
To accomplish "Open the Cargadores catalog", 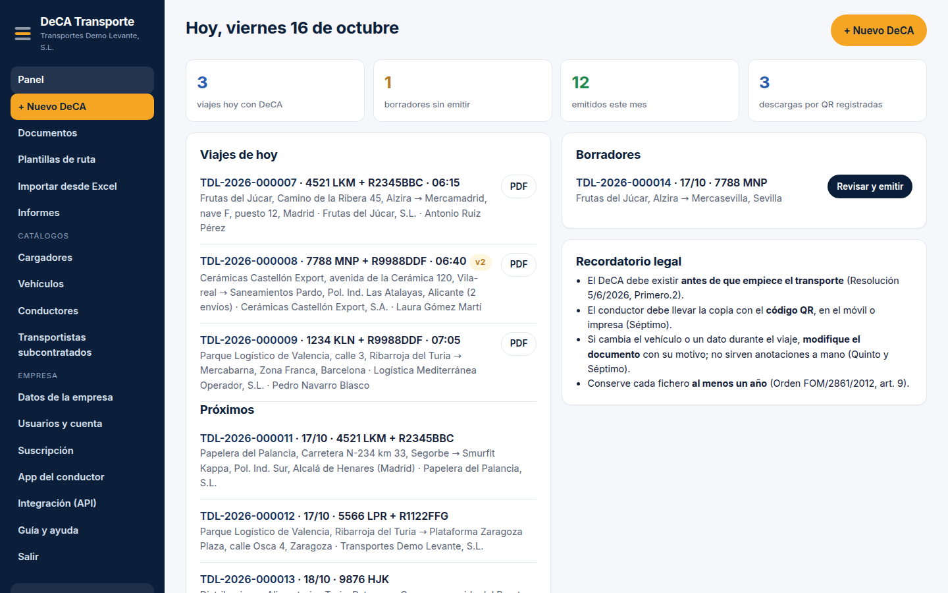I will pos(82,258).
